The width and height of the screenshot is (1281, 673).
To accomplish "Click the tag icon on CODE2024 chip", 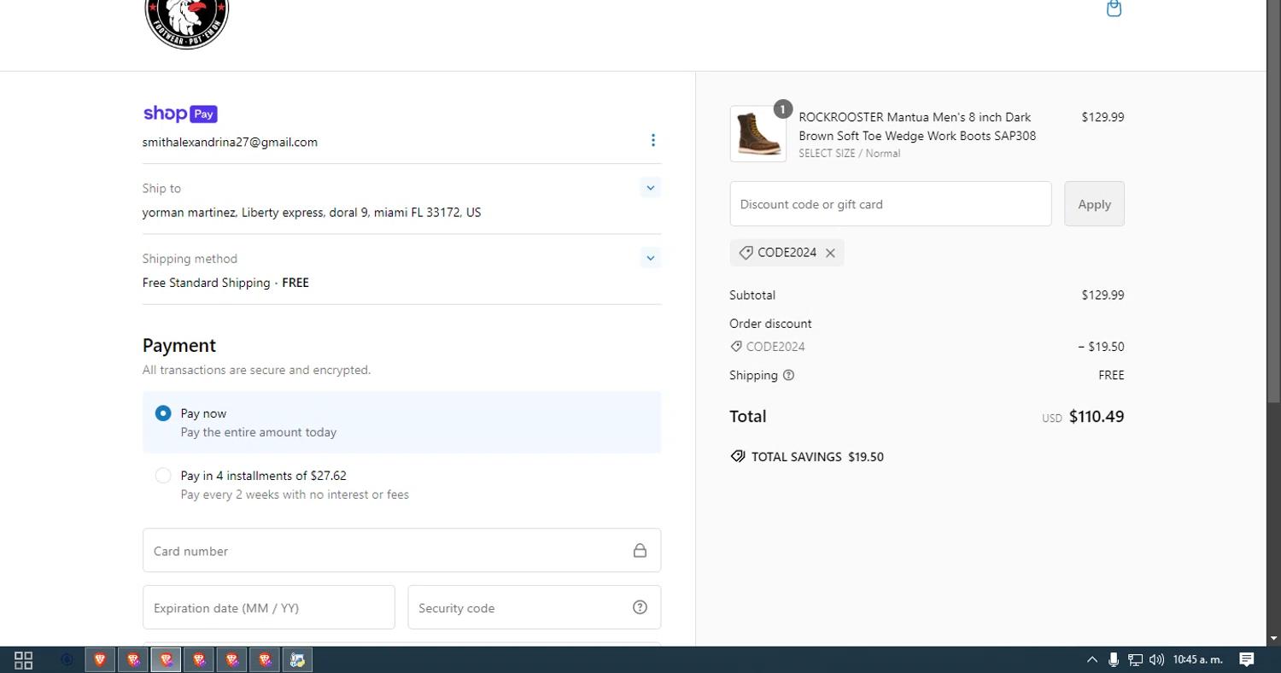I will pyautogui.click(x=746, y=253).
